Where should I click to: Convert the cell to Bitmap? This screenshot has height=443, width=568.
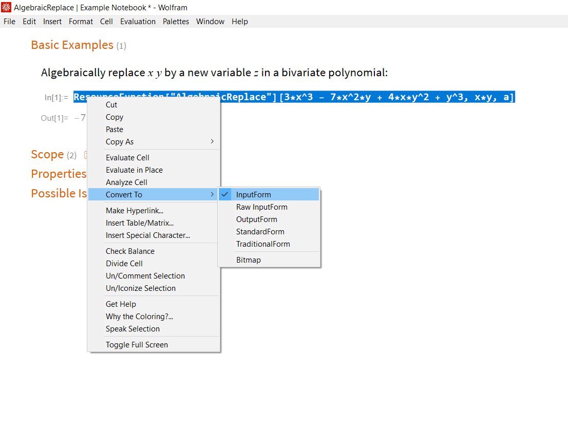249,260
